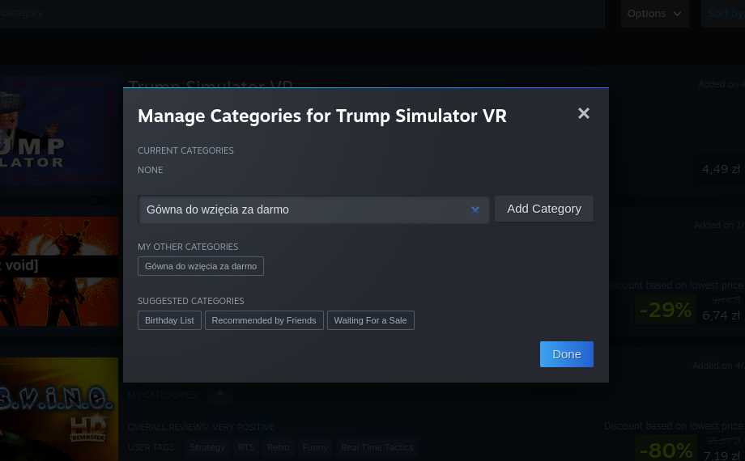745x461 pixels.
Task: Click the S.W.I.N.E. HD Remaster thumbnail
Action: (59, 409)
